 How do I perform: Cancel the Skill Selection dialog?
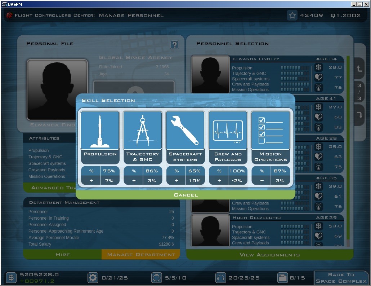point(185,195)
